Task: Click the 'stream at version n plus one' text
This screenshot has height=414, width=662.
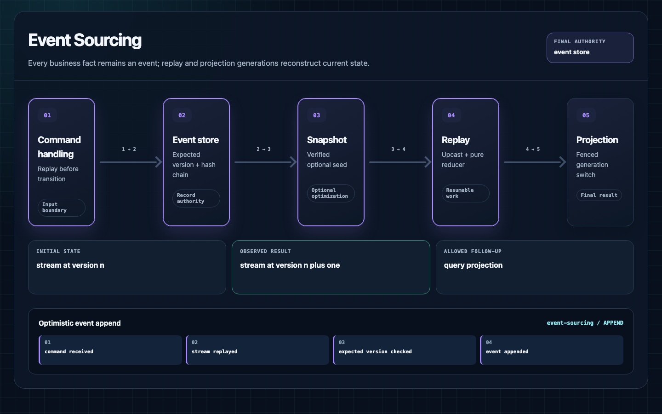Action: click(x=290, y=265)
